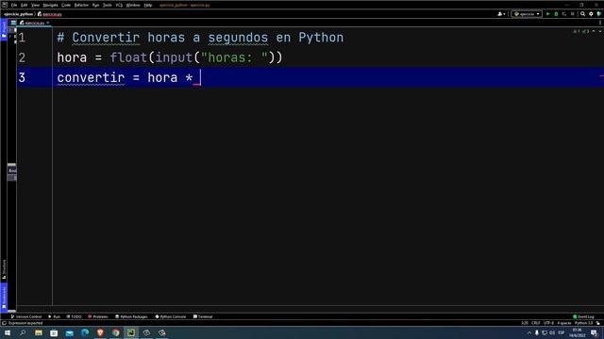Open Microsoft Edge from taskbar
This screenshot has height=339, width=604.
pos(85,332)
